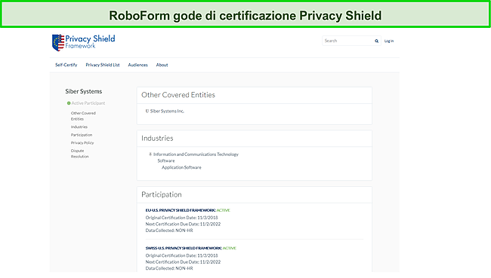Image resolution: width=491 pixels, height=278 pixels.
Task: Click the Siber Systems heading
Action: coord(84,91)
